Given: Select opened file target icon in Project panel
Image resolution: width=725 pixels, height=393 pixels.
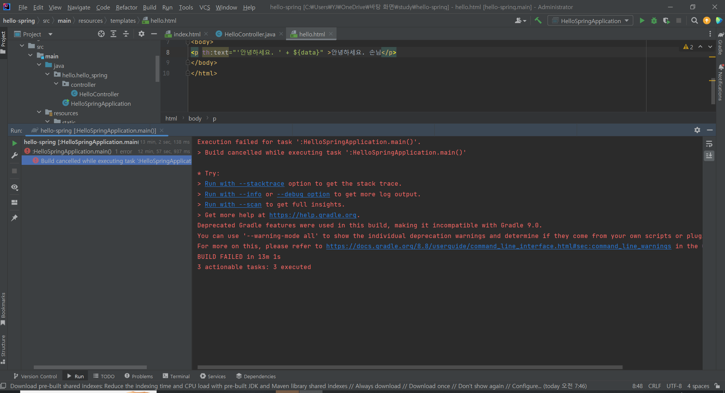Looking at the screenshot, I should [x=101, y=34].
